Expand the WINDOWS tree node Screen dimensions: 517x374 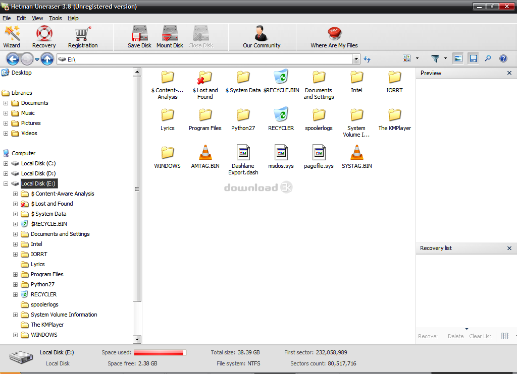[15, 335]
